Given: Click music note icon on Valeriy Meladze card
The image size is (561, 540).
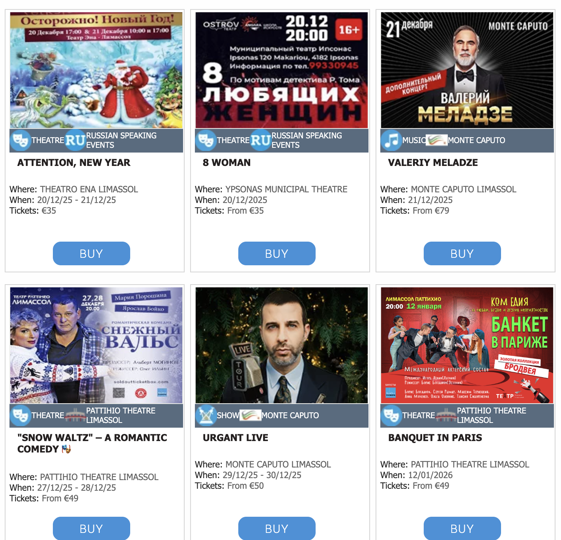Looking at the screenshot, I should coord(391,140).
